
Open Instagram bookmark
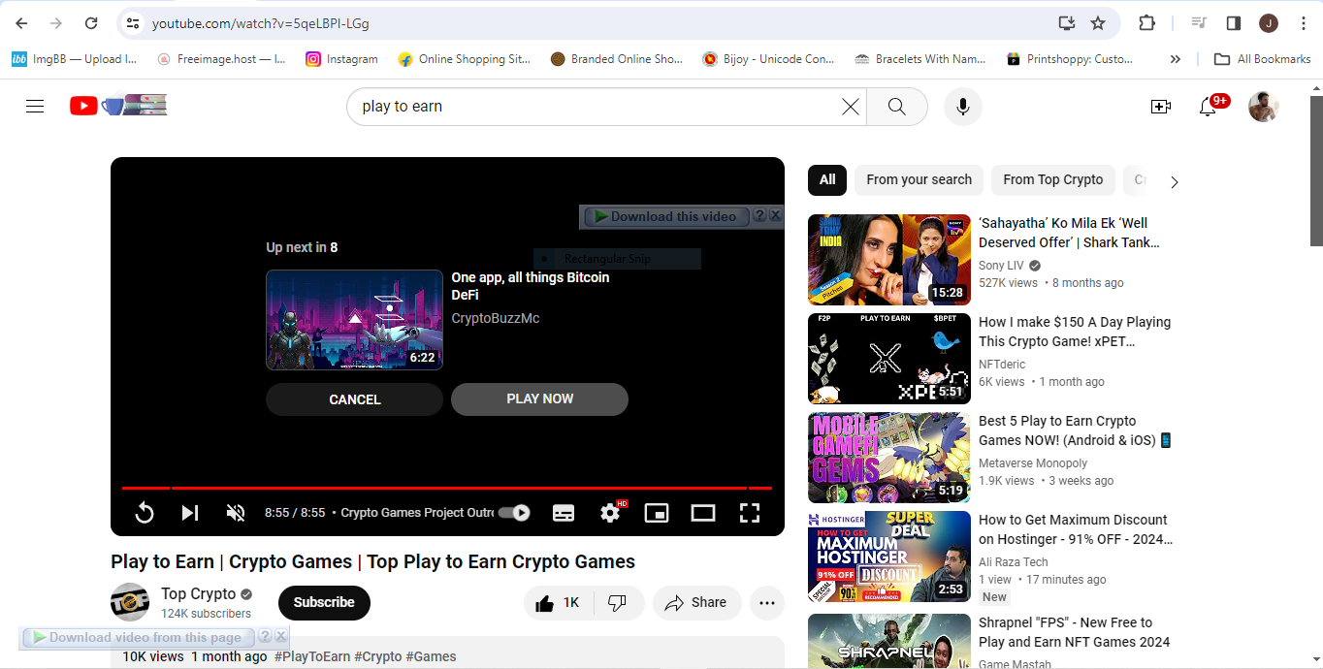coord(341,59)
